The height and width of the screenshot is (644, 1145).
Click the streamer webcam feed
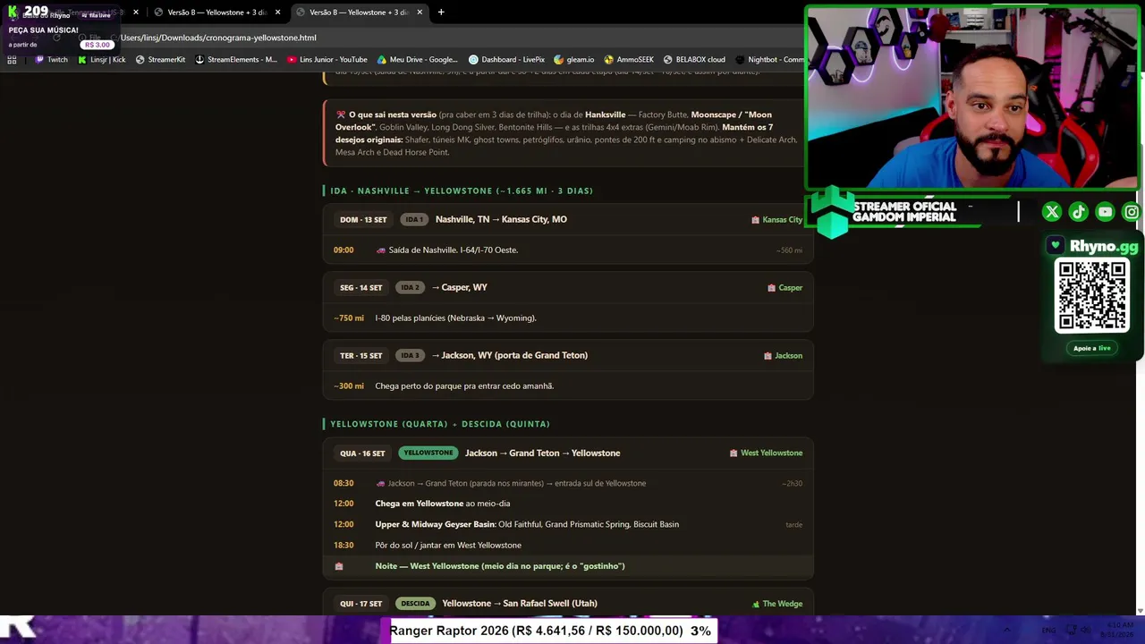coord(973,98)
